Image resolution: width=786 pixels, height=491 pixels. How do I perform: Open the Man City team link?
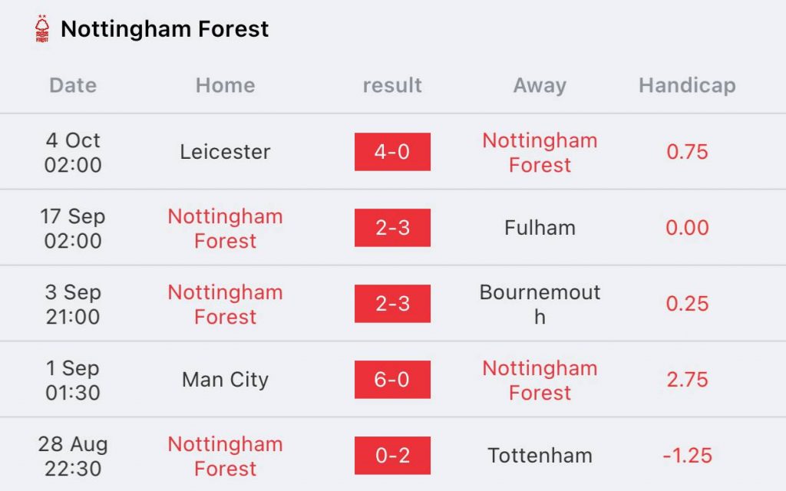click(x=225, y=380)
